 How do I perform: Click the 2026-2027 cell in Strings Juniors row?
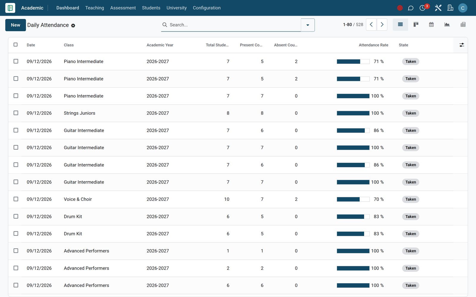pos(158,113)
